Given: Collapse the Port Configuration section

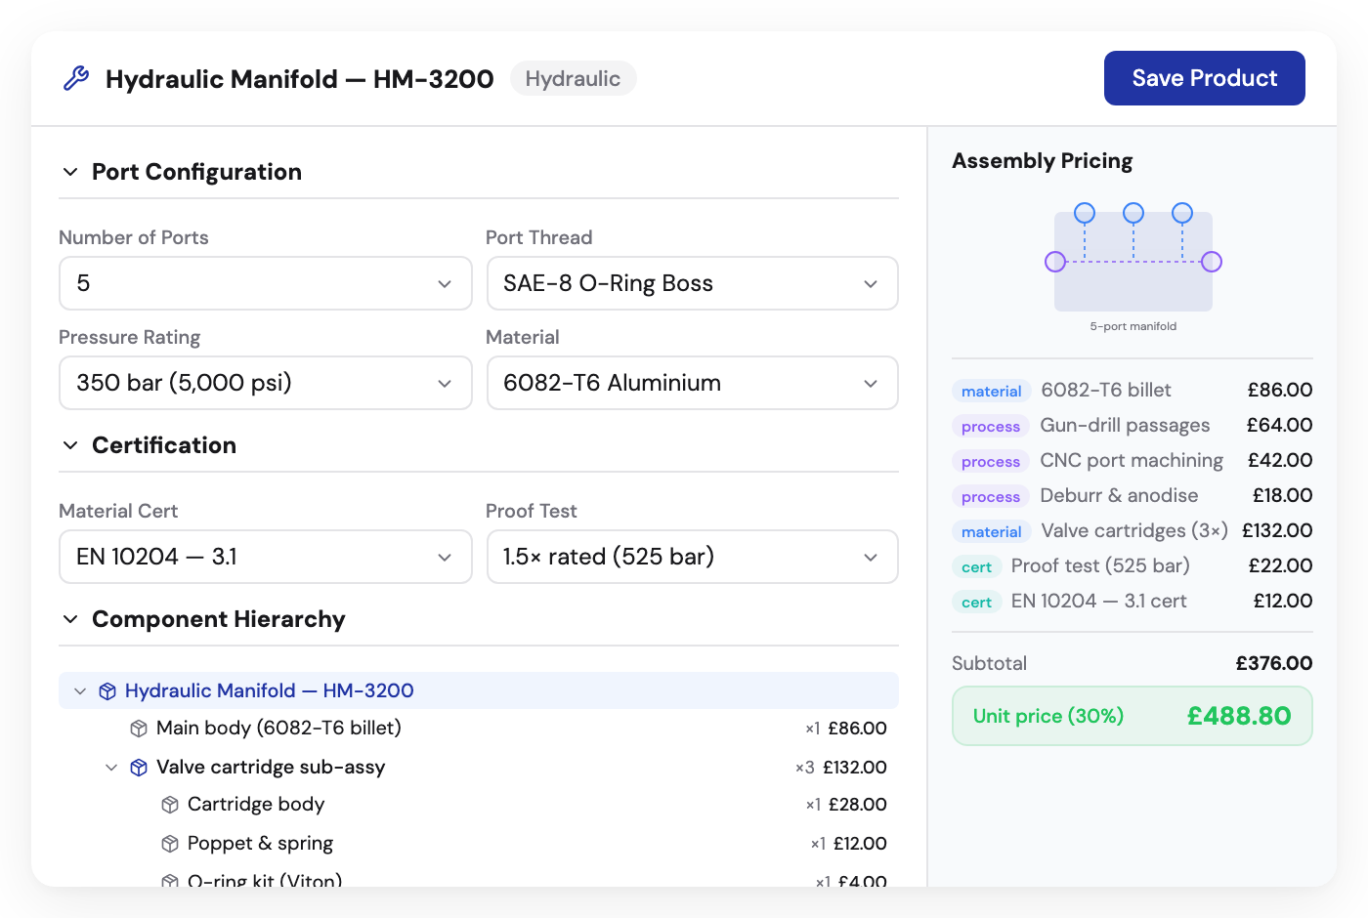Looking at the screenshot, I should pyautogui.click(x=69, y=171).
